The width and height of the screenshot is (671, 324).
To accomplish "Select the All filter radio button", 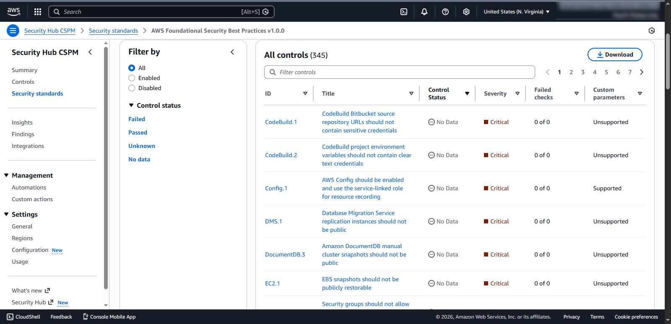I will pos(132,68).
